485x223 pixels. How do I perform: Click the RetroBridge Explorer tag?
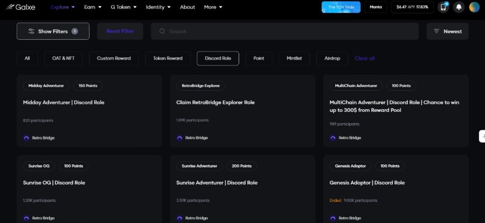(x=201, y=86)
